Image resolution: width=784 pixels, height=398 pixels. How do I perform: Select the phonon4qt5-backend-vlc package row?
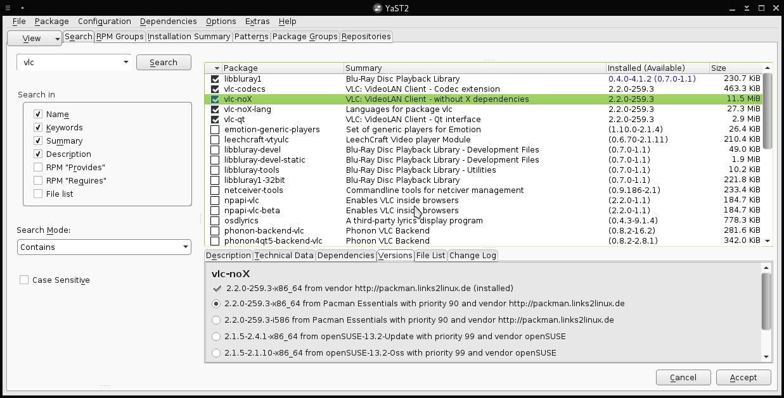(x=484, y=241)
